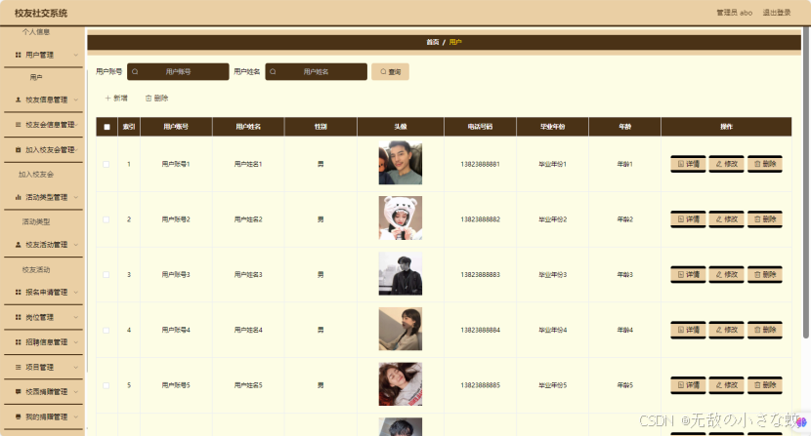Click the 查询 search button
Screen dimensions: 811x436
point(390,72)
